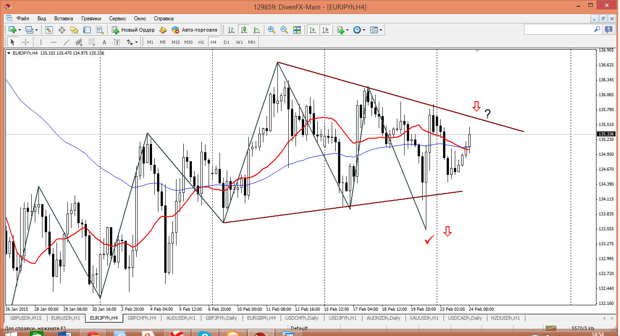Expand the Periods dropdown arrow
This screenshot has width=620, height=336.
pos(363,30)
